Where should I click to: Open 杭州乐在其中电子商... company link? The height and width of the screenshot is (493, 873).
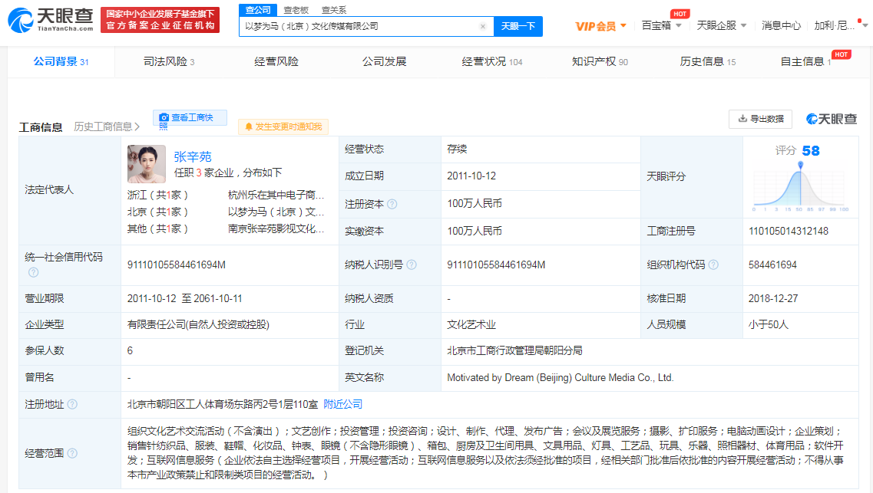pyautogui.click(x=276, y=195)
